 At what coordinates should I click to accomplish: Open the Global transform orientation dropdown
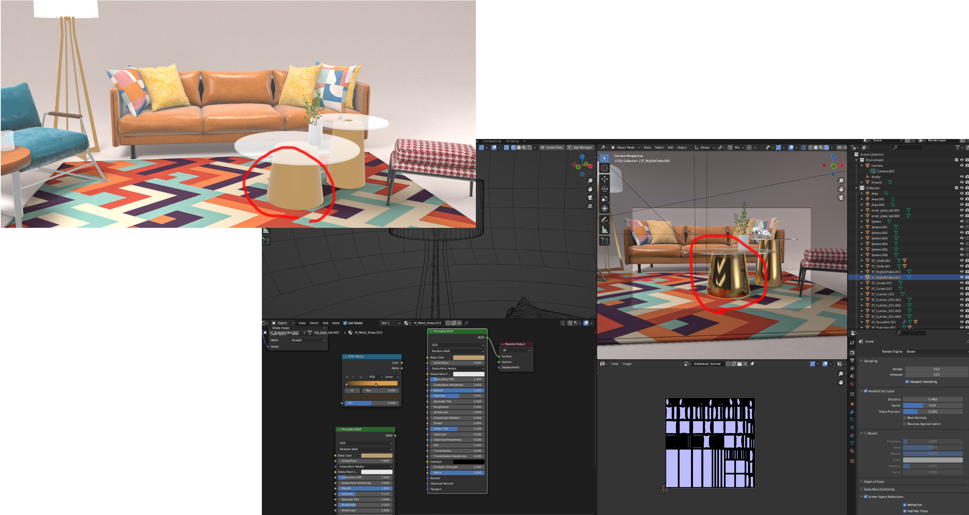[705, 147]
